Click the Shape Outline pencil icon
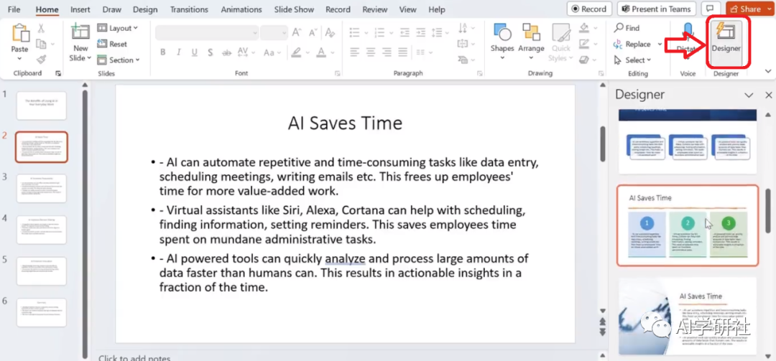 coord(584,44)
